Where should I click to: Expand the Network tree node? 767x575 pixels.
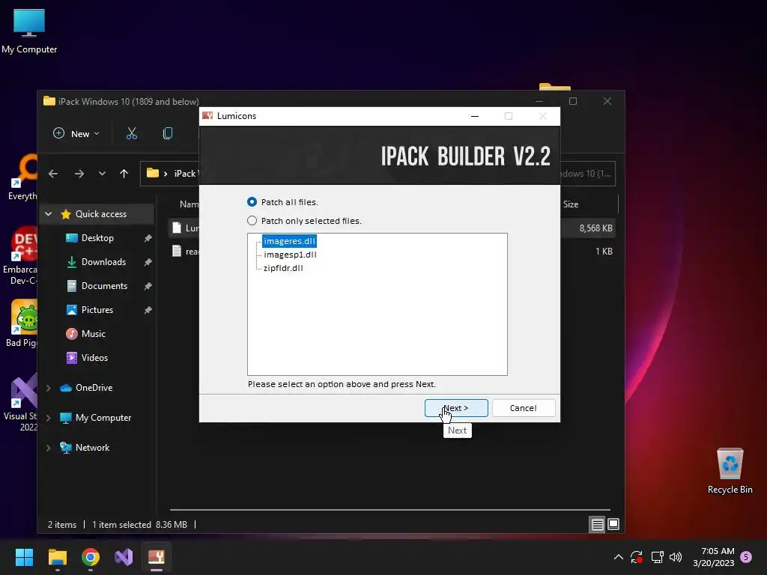point(49,448)
